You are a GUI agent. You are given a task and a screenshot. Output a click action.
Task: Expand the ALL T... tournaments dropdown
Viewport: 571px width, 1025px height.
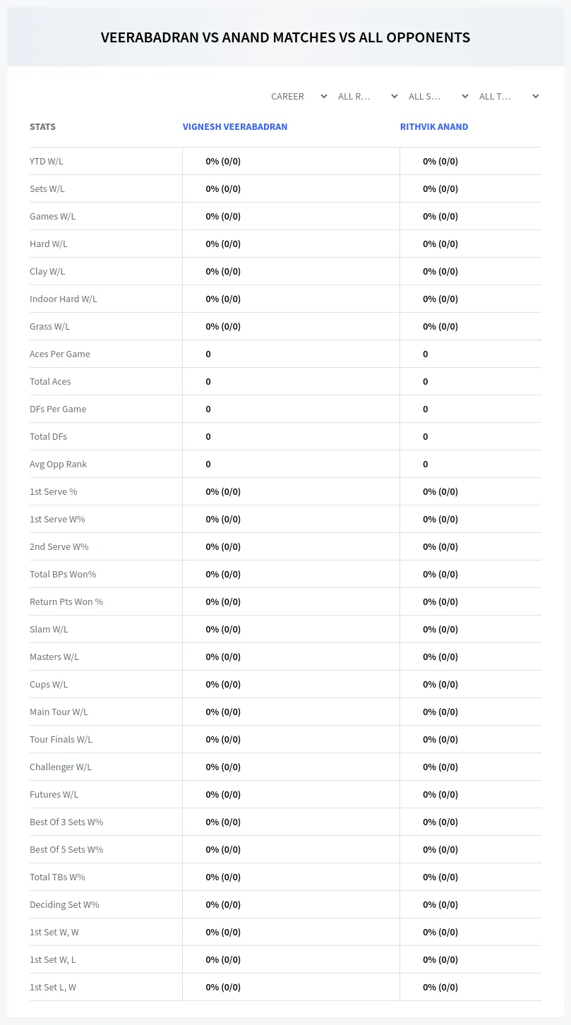tap(508, 96)
